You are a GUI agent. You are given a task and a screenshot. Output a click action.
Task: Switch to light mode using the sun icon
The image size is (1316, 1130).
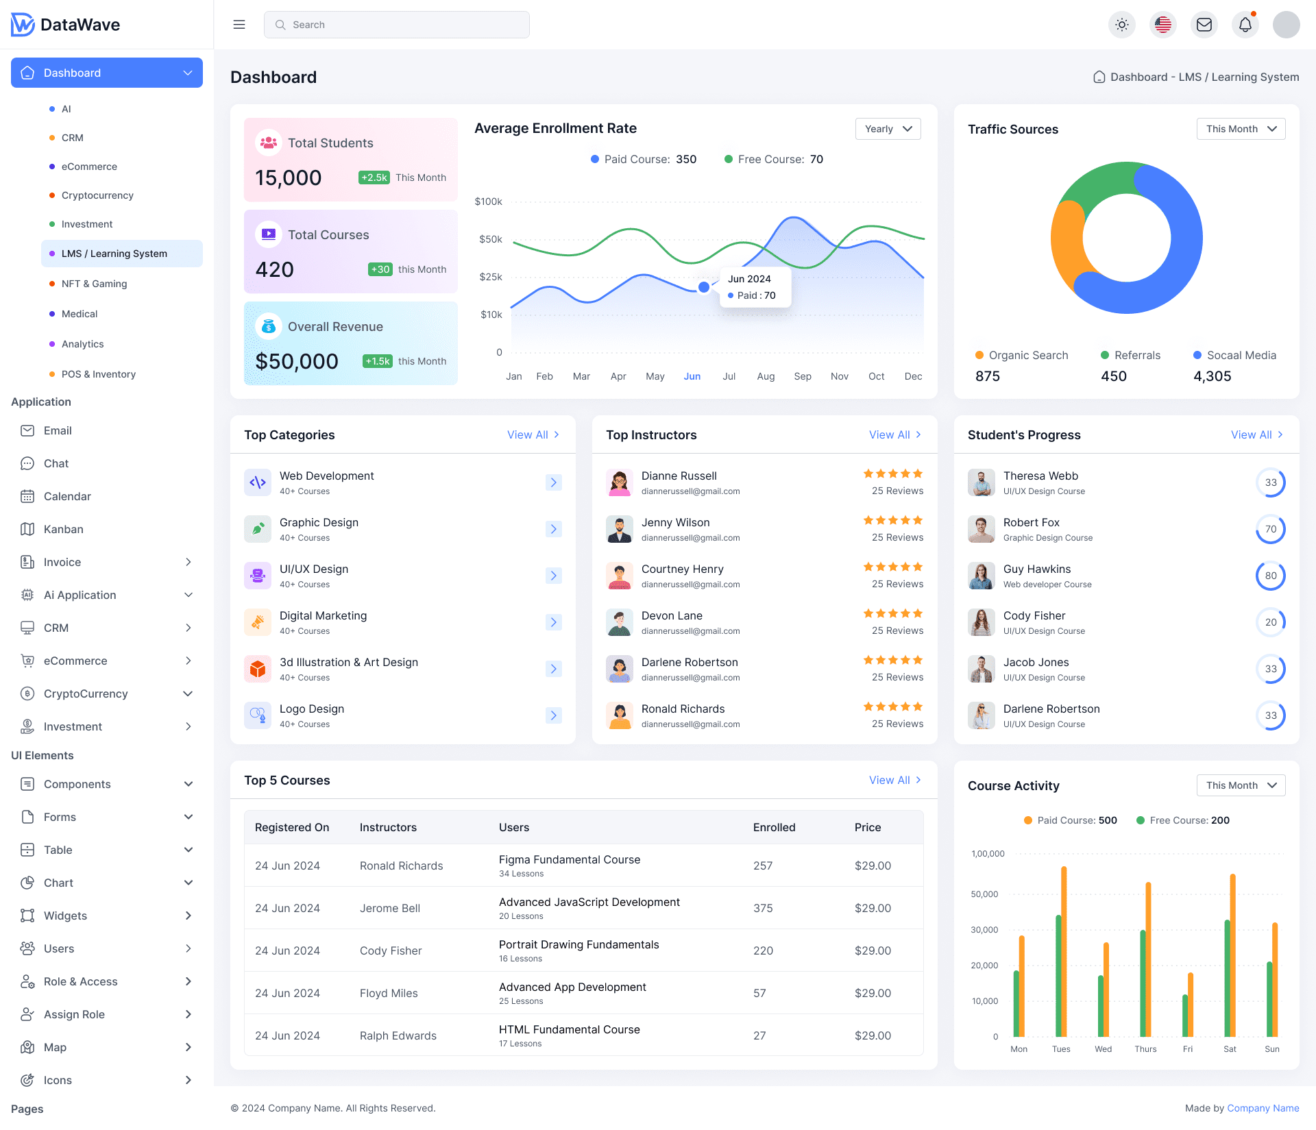[x=1122, y=24]
